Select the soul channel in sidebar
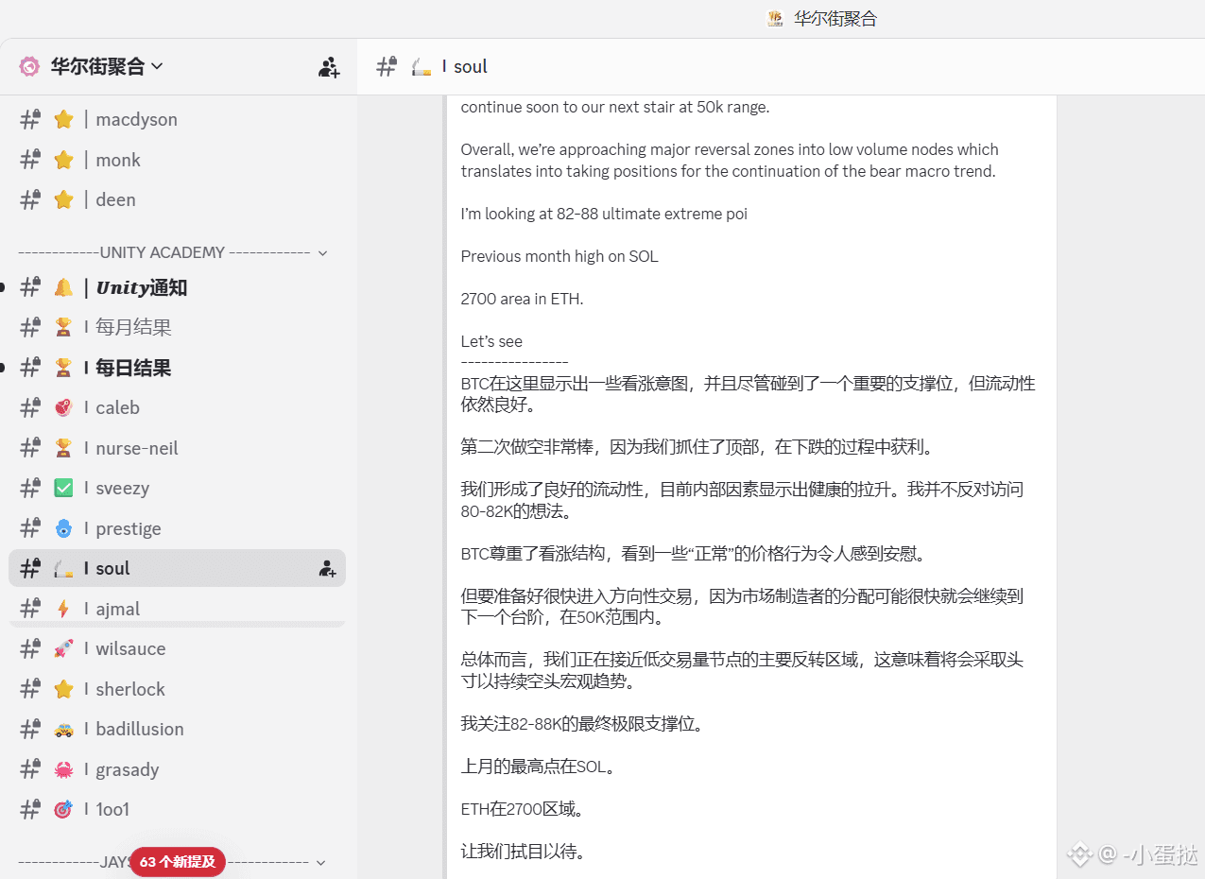1205x879 pixels. click(x=178, y=568)
